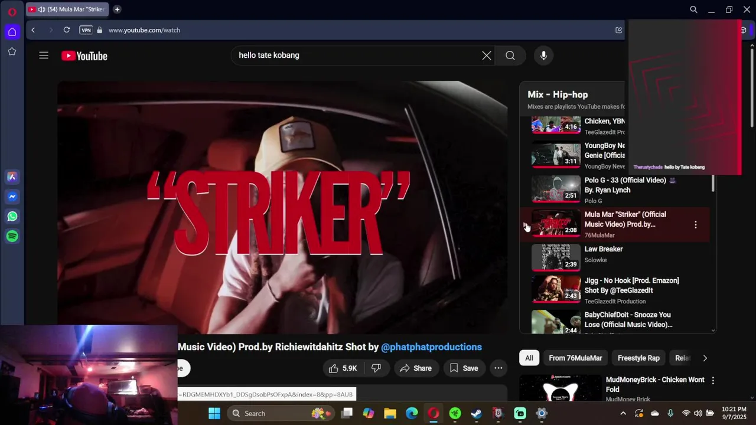This screenshot has width=756, height=425.
Task: Start voice search with microphone
Action: [543, 55]
